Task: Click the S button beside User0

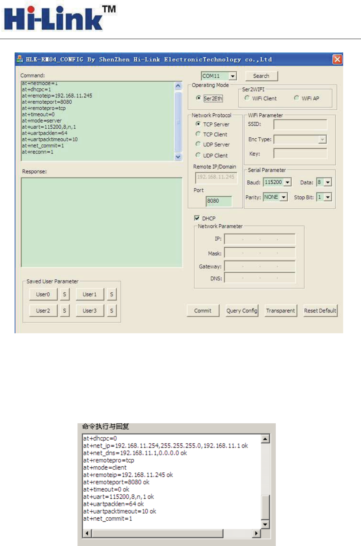Action: pos(64,294)
